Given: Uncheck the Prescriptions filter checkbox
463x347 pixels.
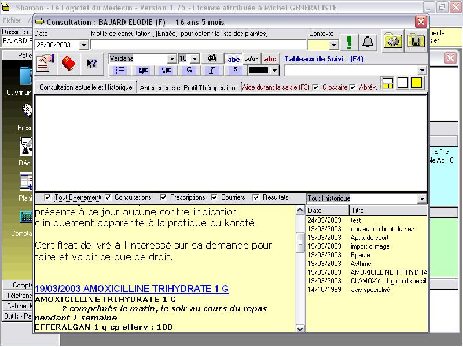Looking at the screenshot, I should [x=163, y=197].
